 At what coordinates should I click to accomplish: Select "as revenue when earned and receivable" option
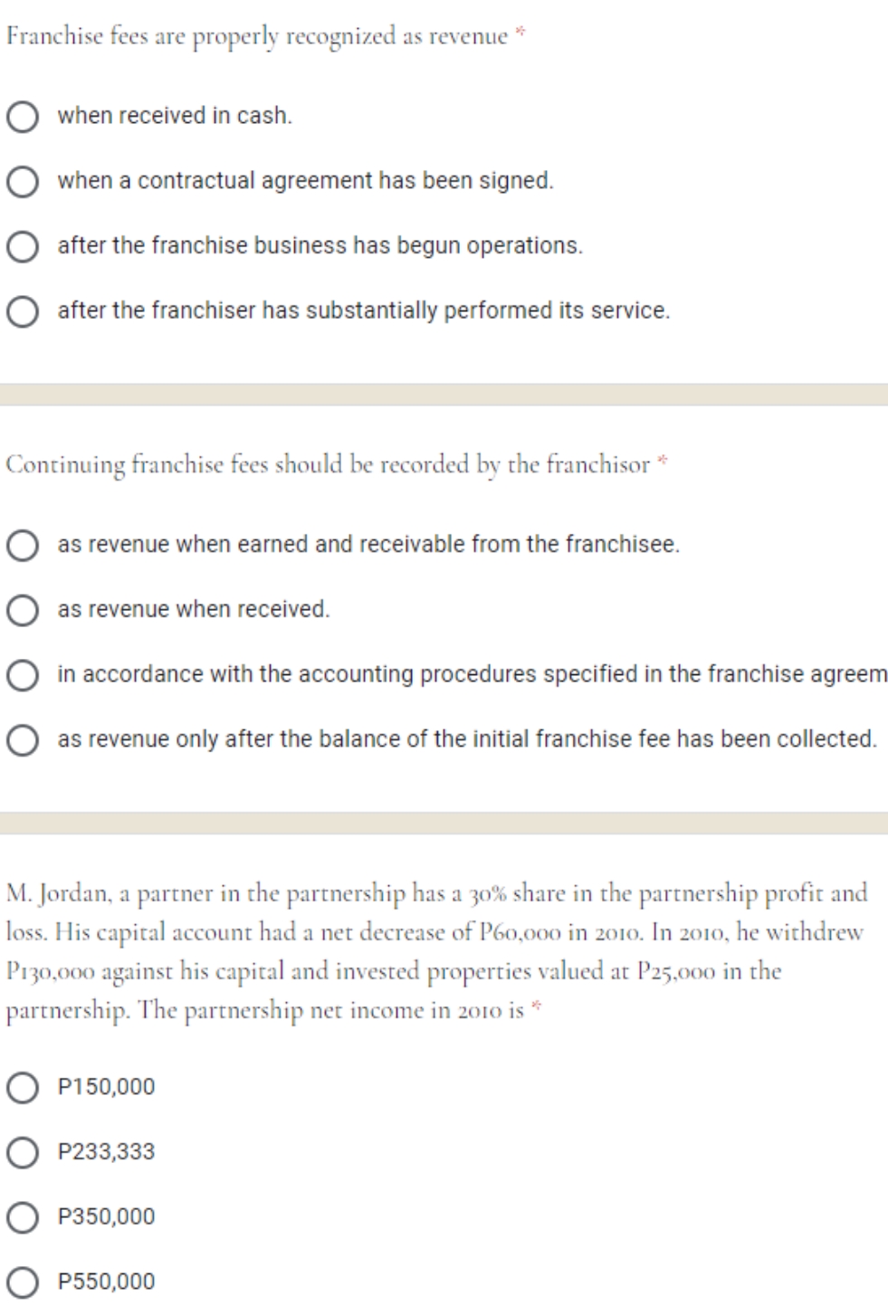coord(22,544)
